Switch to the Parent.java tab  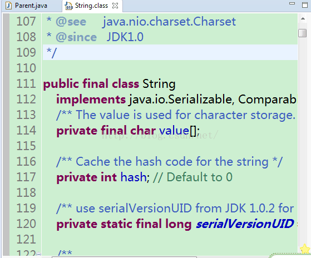coord(31,6)
